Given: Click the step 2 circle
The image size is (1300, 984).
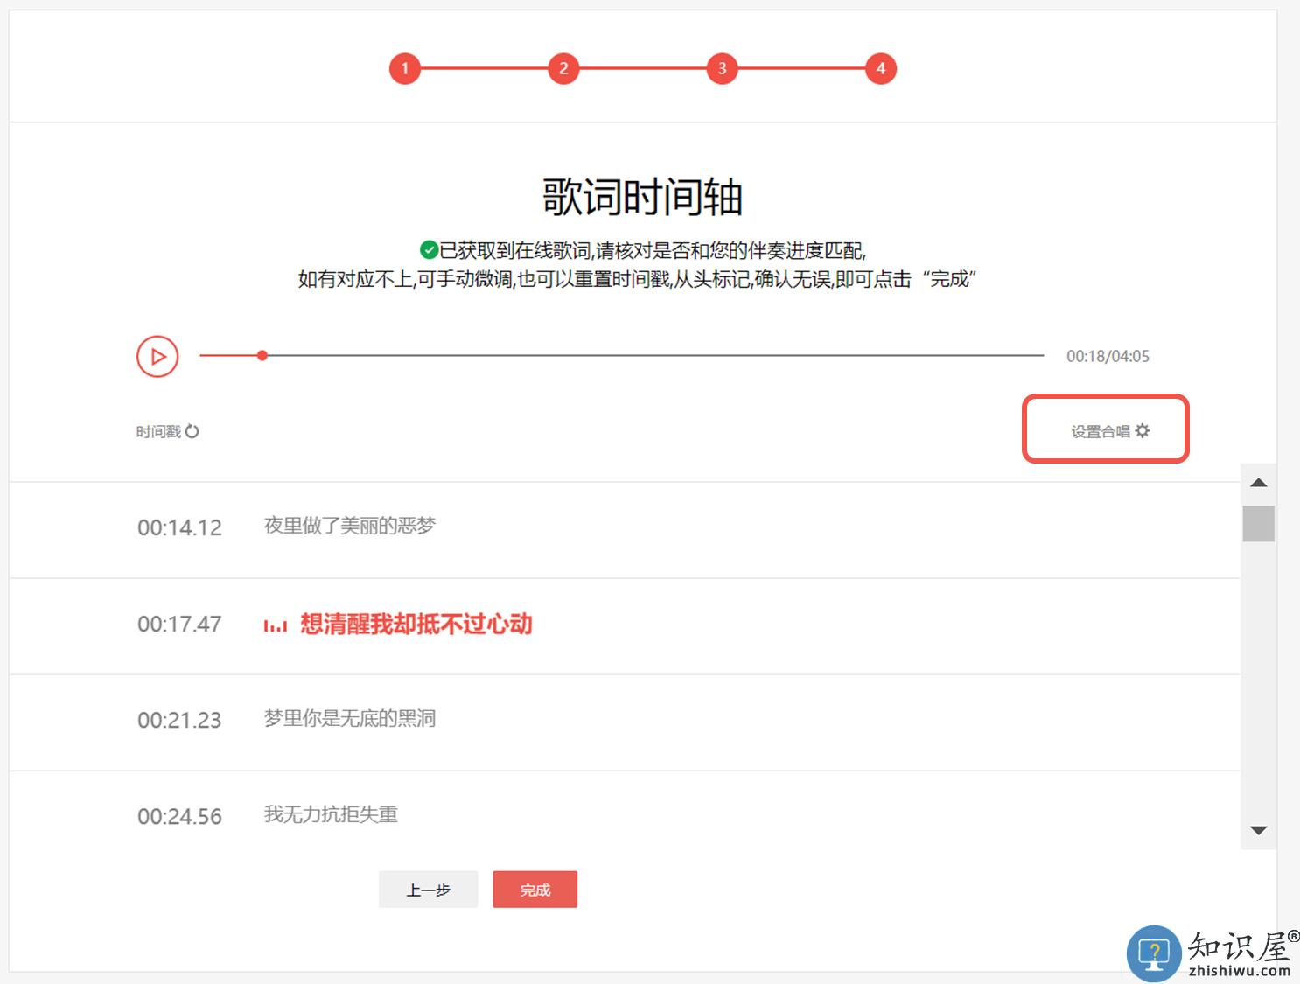Looking at the screenshot, I should coord(563,68).
